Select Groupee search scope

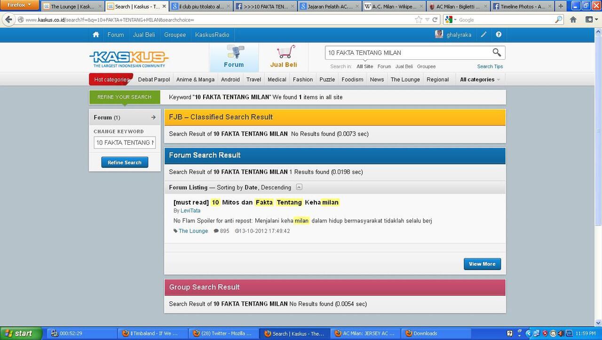coord(426,66)
